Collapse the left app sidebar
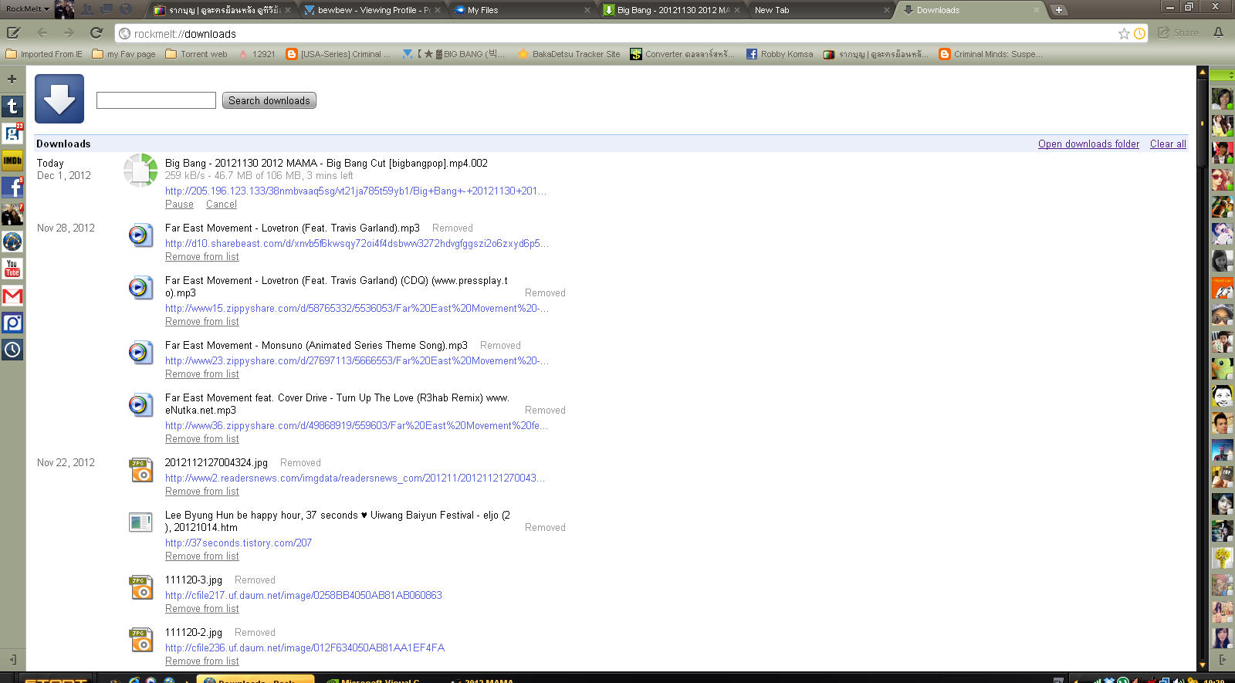Viewport: 1235px width, 683px height. tap(12, 660)
